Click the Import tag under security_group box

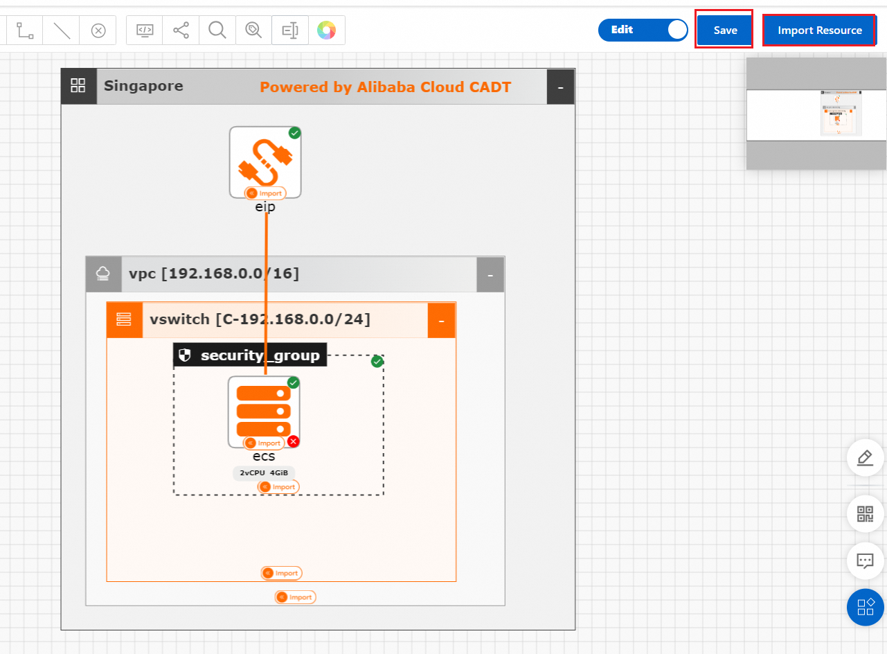coord(278,487)
